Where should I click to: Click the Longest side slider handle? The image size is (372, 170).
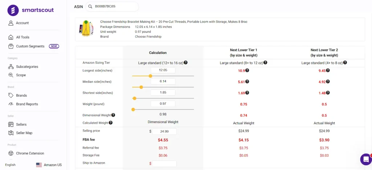pos(150,76)
